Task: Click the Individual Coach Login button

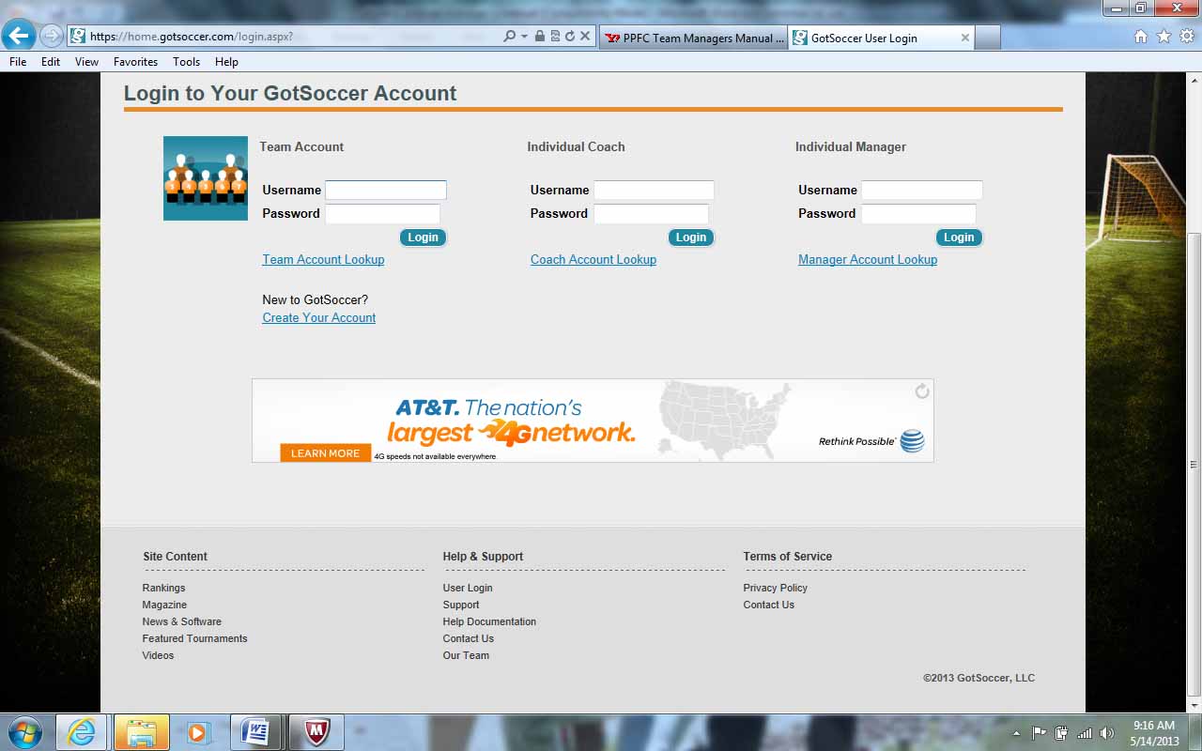Action: point(691,238)
